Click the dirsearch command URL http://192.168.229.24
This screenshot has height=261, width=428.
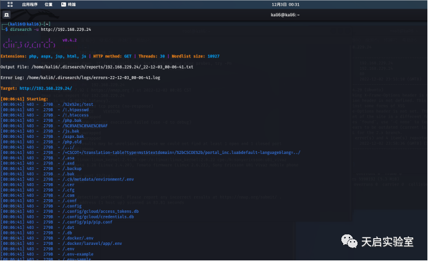(x=66, y=30)
